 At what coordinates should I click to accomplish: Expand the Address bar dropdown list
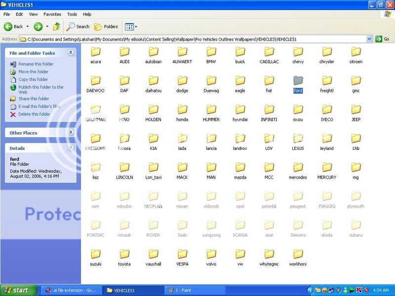[x=369, y=39]
